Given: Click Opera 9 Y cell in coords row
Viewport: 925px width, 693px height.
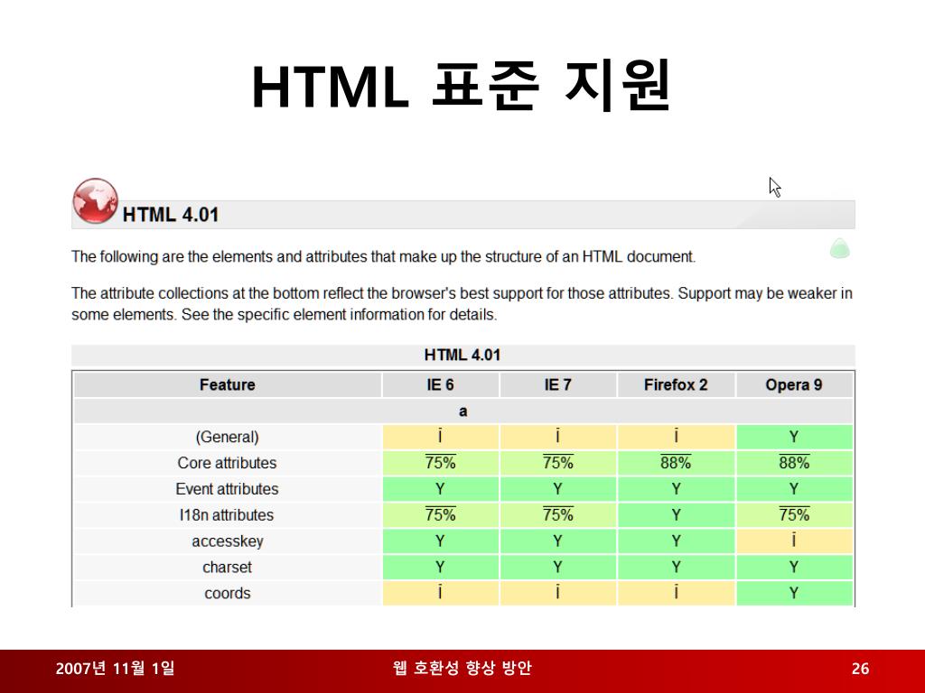Looking at the screenshot, I should pos(794,593).
